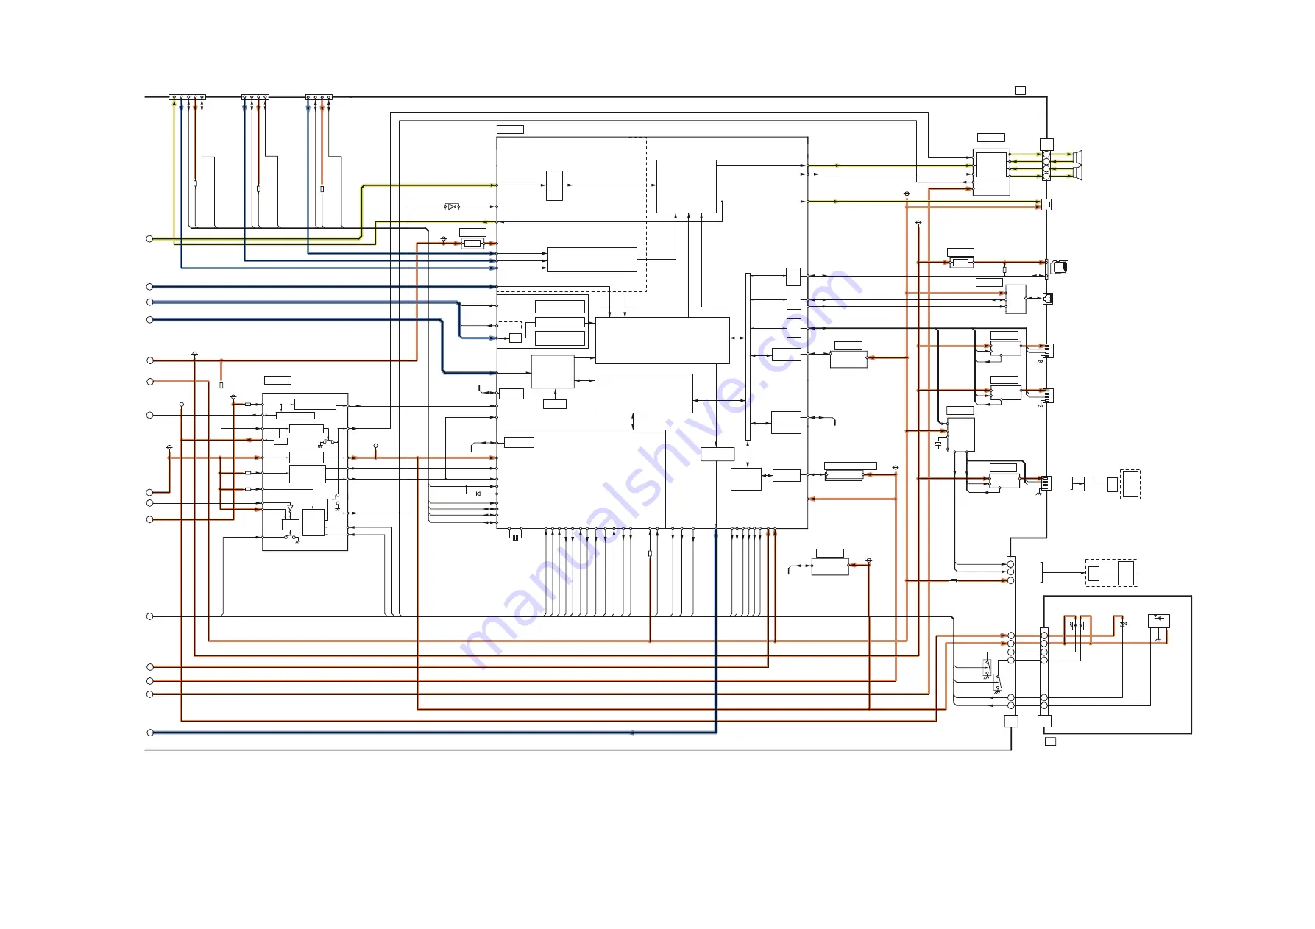Select the SD card symbol
The height and width of the screenshot is (929, 1315).
pyautogui.click(x=1060, y=267)
